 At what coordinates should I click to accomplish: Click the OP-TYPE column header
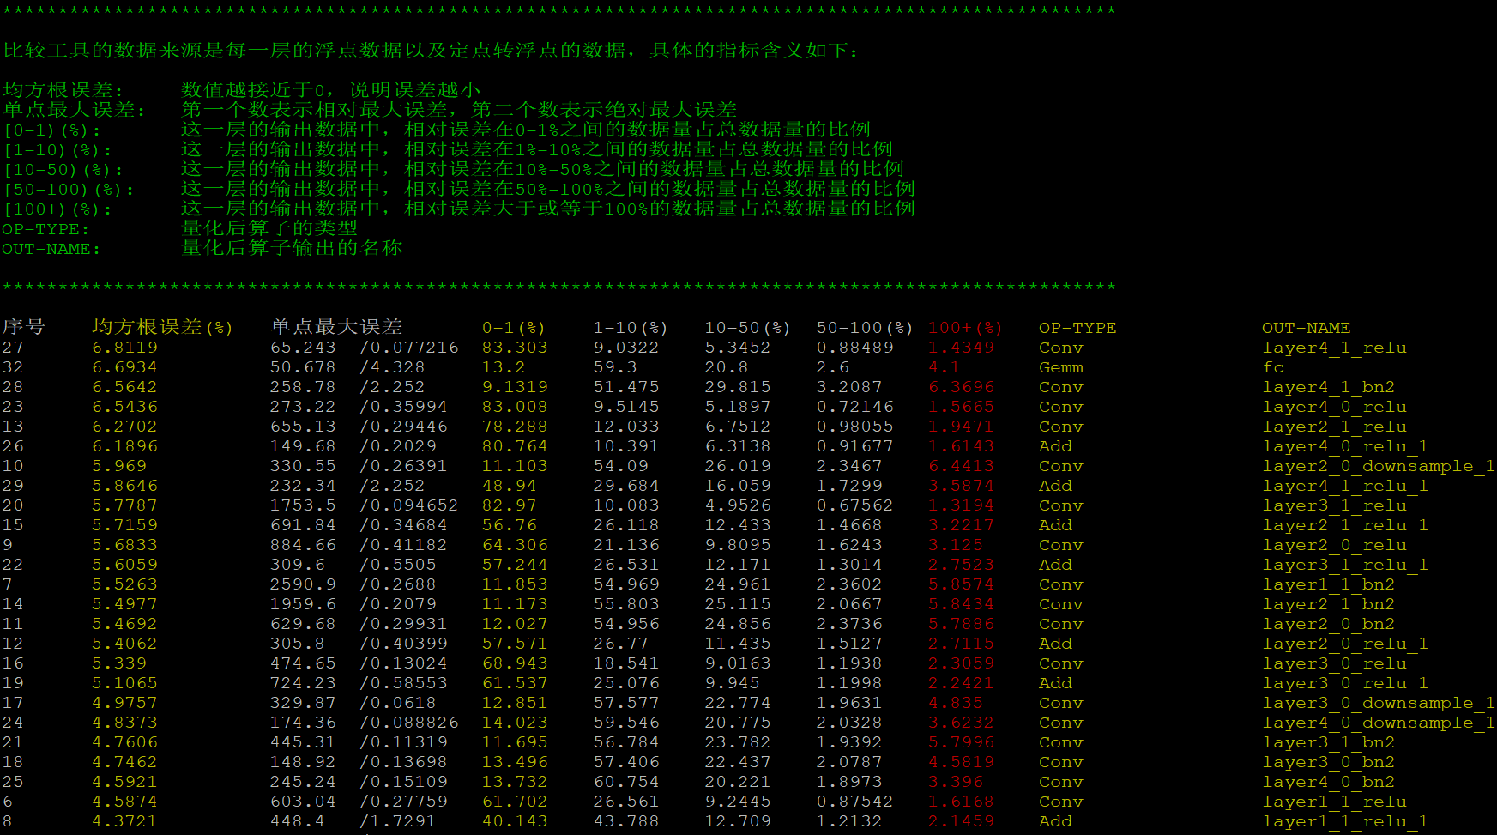(1077, 328)
